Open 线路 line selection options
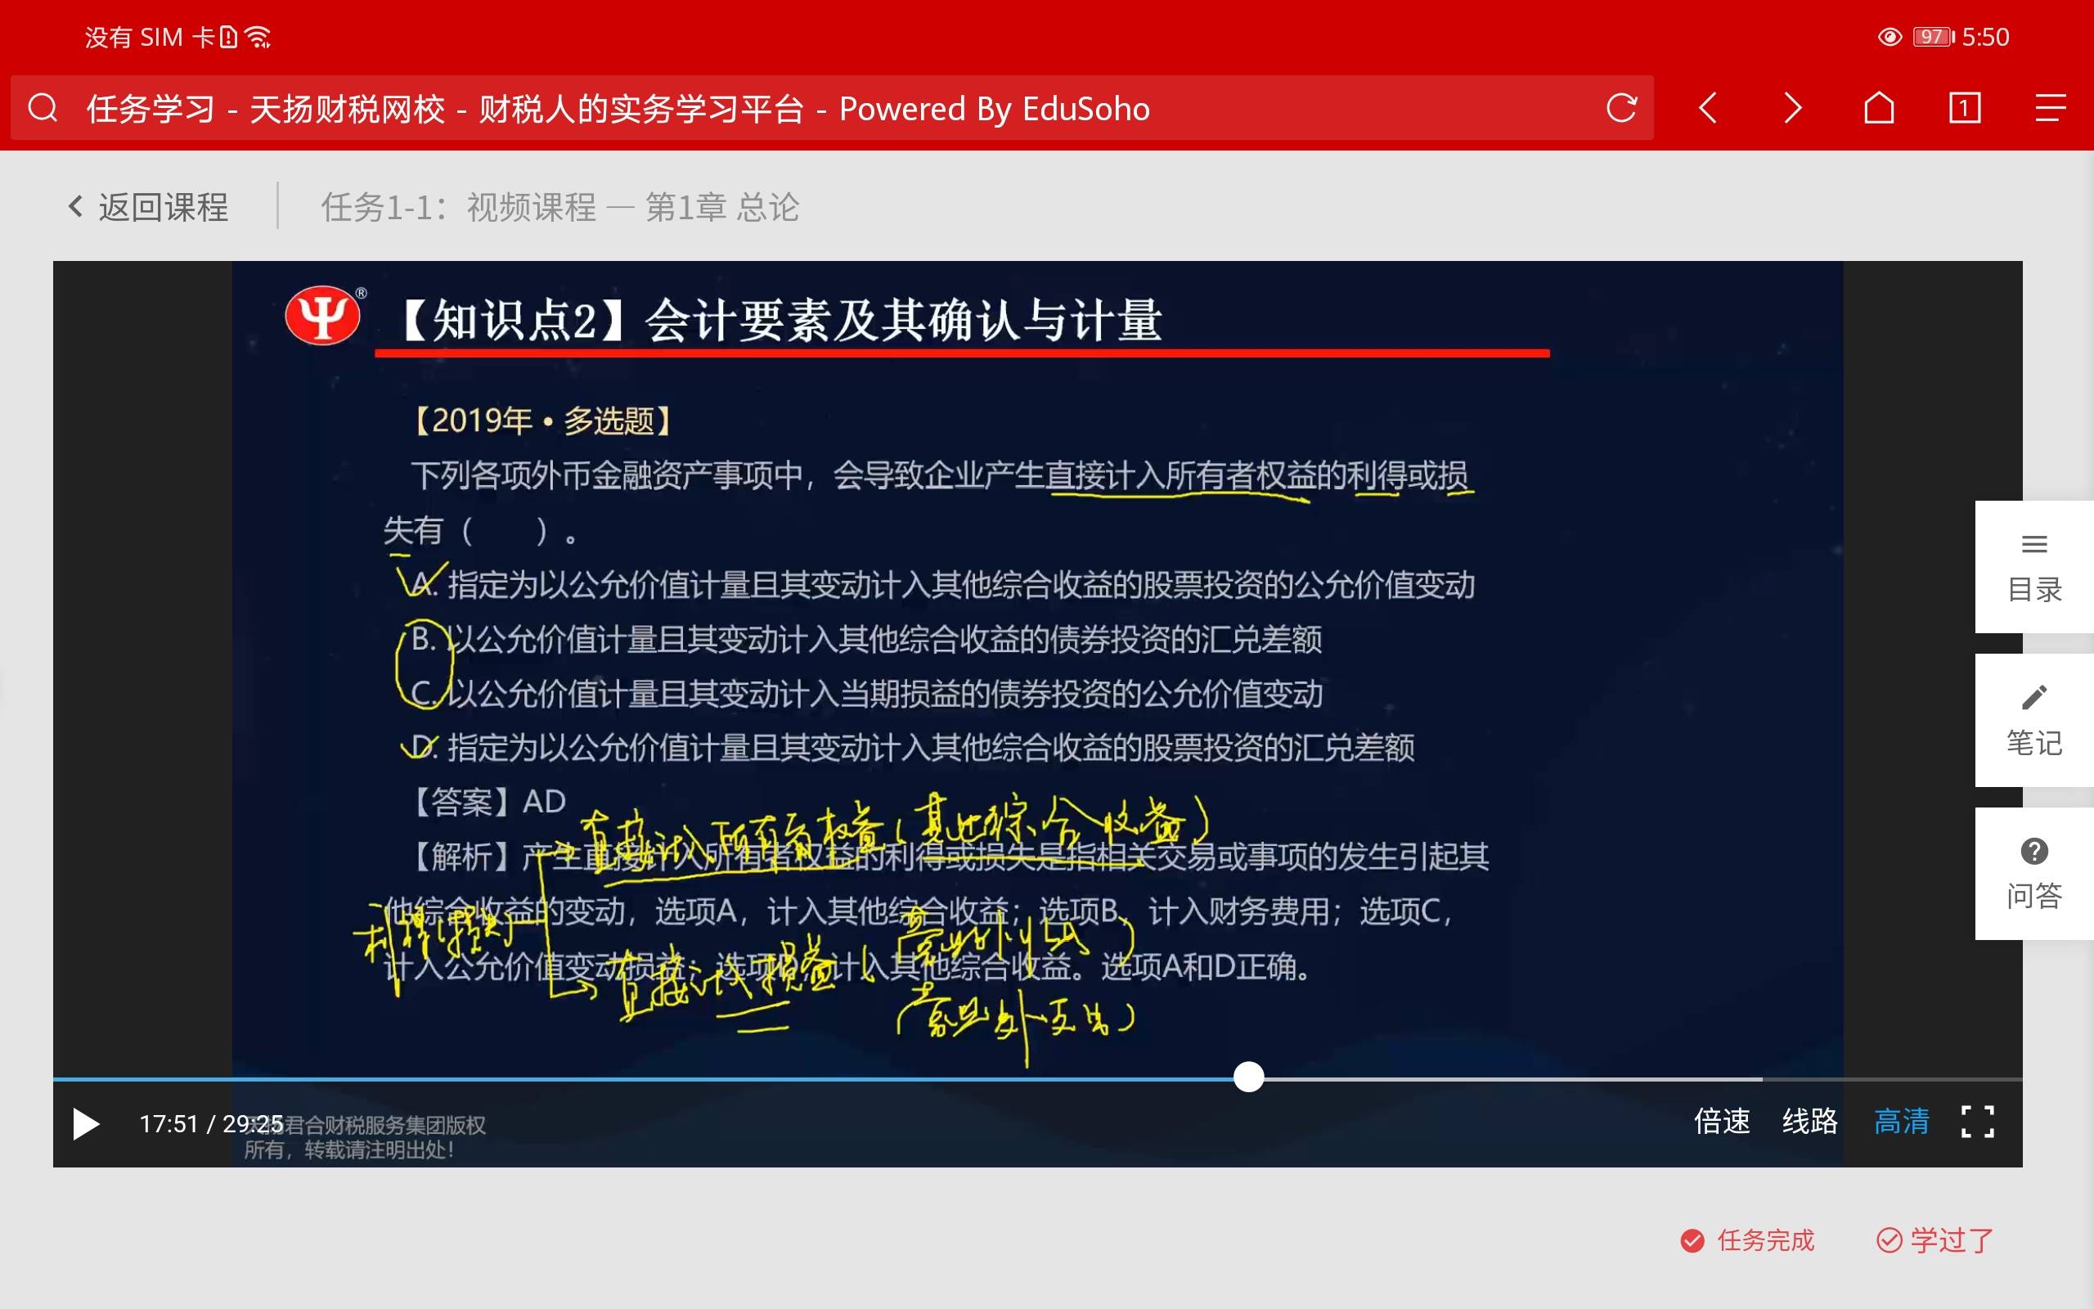 coord(1809,1122)
